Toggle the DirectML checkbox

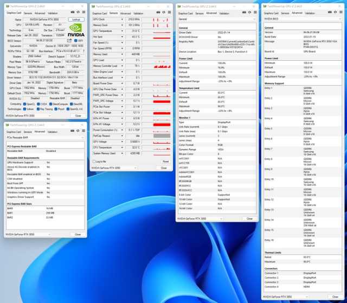click(x=71, y=104)
